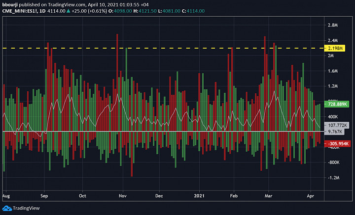Viewport: 355px width, 215px height.
Task: Click the CME_MINI:ES1! symbol label
Action: click(x=20, y=11)
